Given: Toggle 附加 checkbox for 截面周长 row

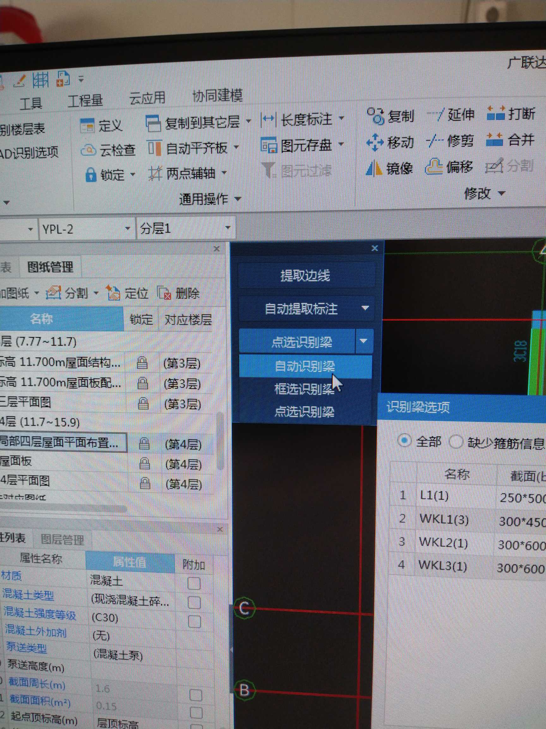Looking at the screenshot, I should [x=196, y=695].
